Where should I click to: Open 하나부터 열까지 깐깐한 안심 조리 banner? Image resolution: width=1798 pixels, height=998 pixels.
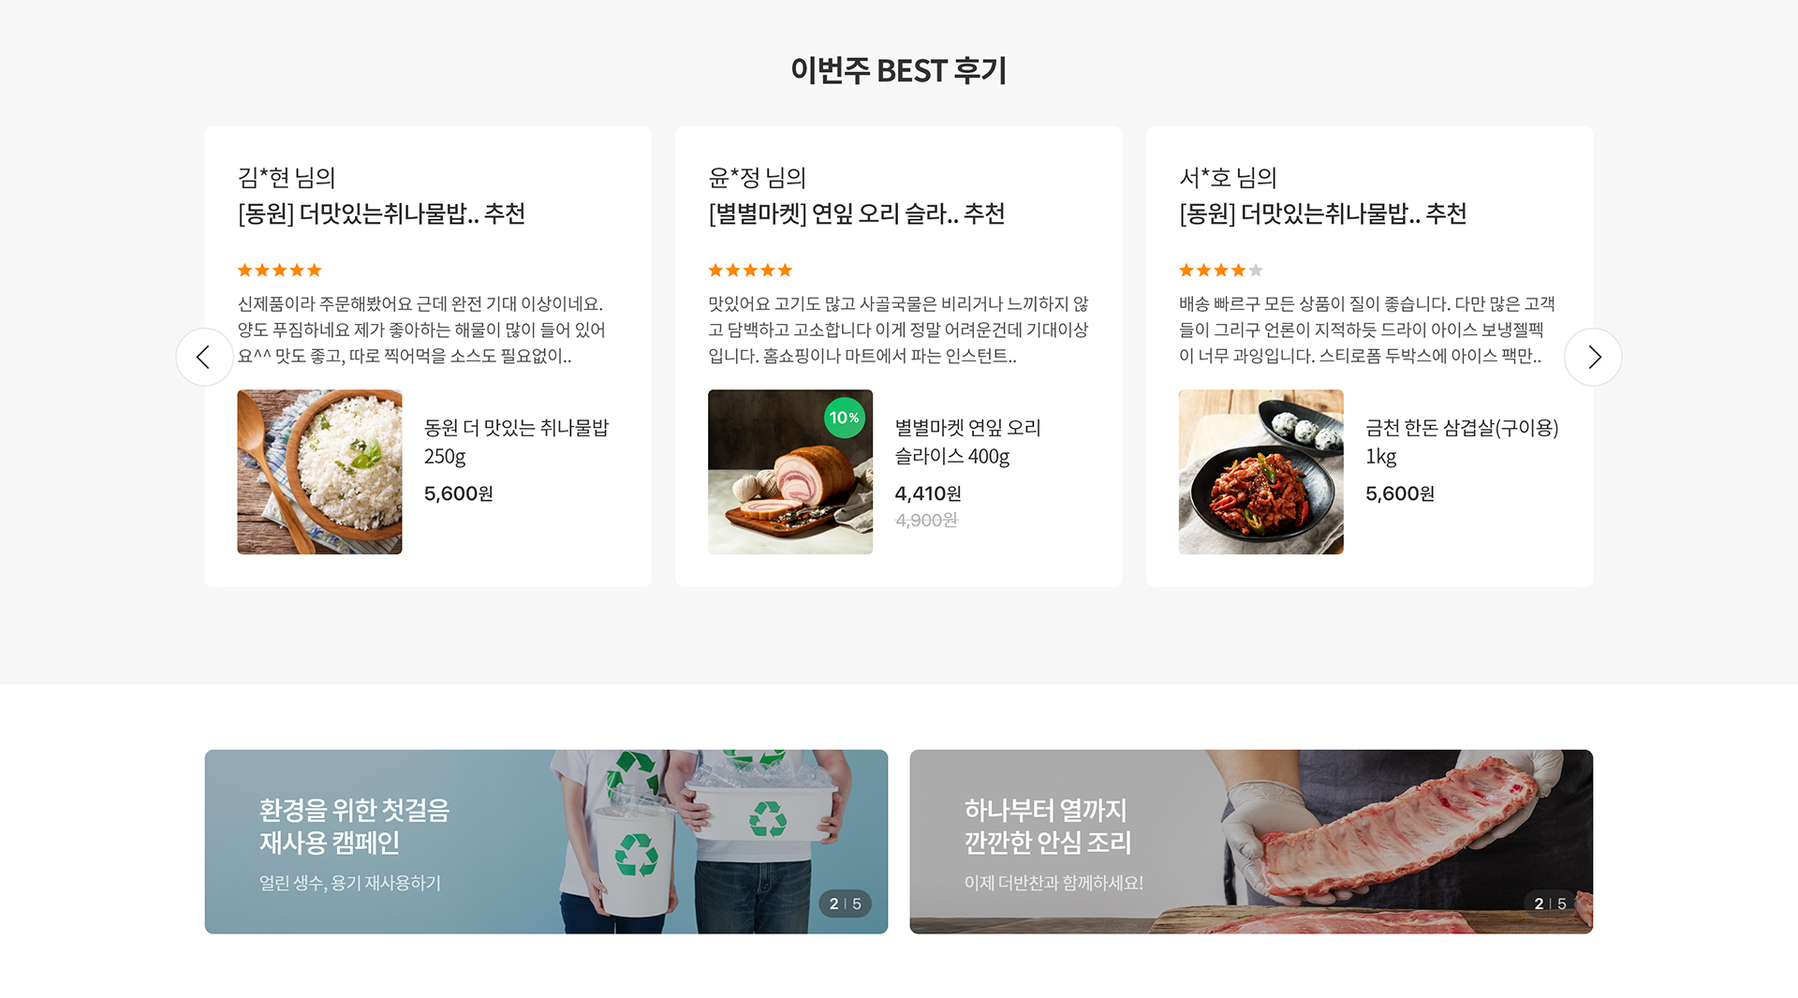point(1251,842)
